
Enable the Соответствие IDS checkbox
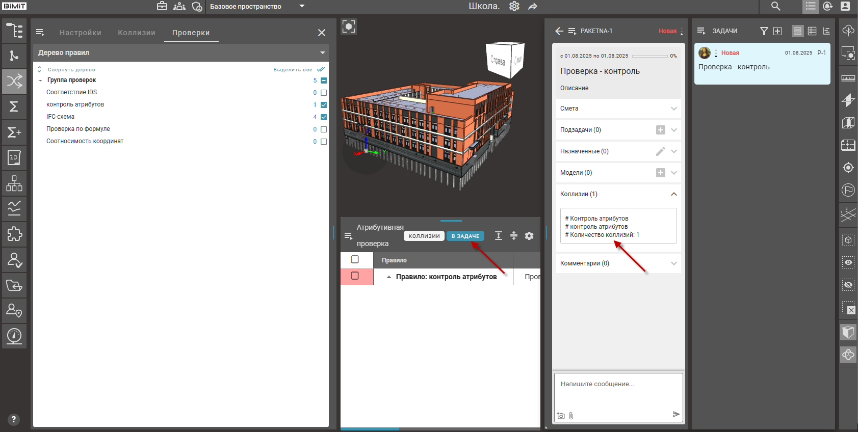(324, 93)
